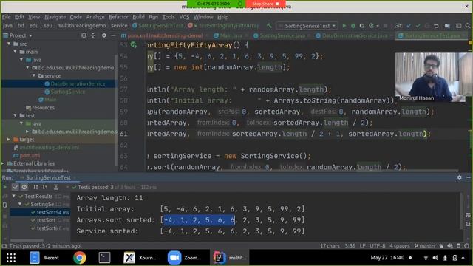Sort test results by duration icon
473x266 pixels.
click(45, 187)
